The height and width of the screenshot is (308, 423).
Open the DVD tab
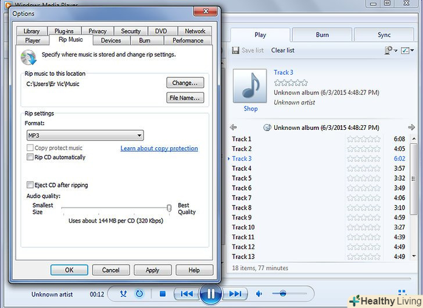[x=161, y=31]
